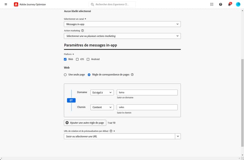Click the domain input field containing luma
The image size is (244, 160).
[147, 93]
